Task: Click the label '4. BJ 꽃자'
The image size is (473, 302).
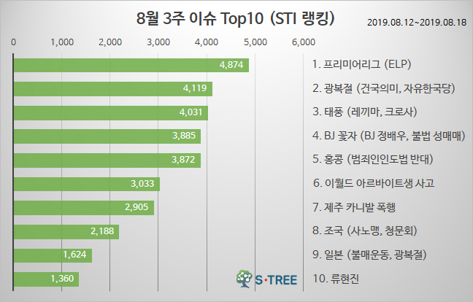Action: click(334, 136)
